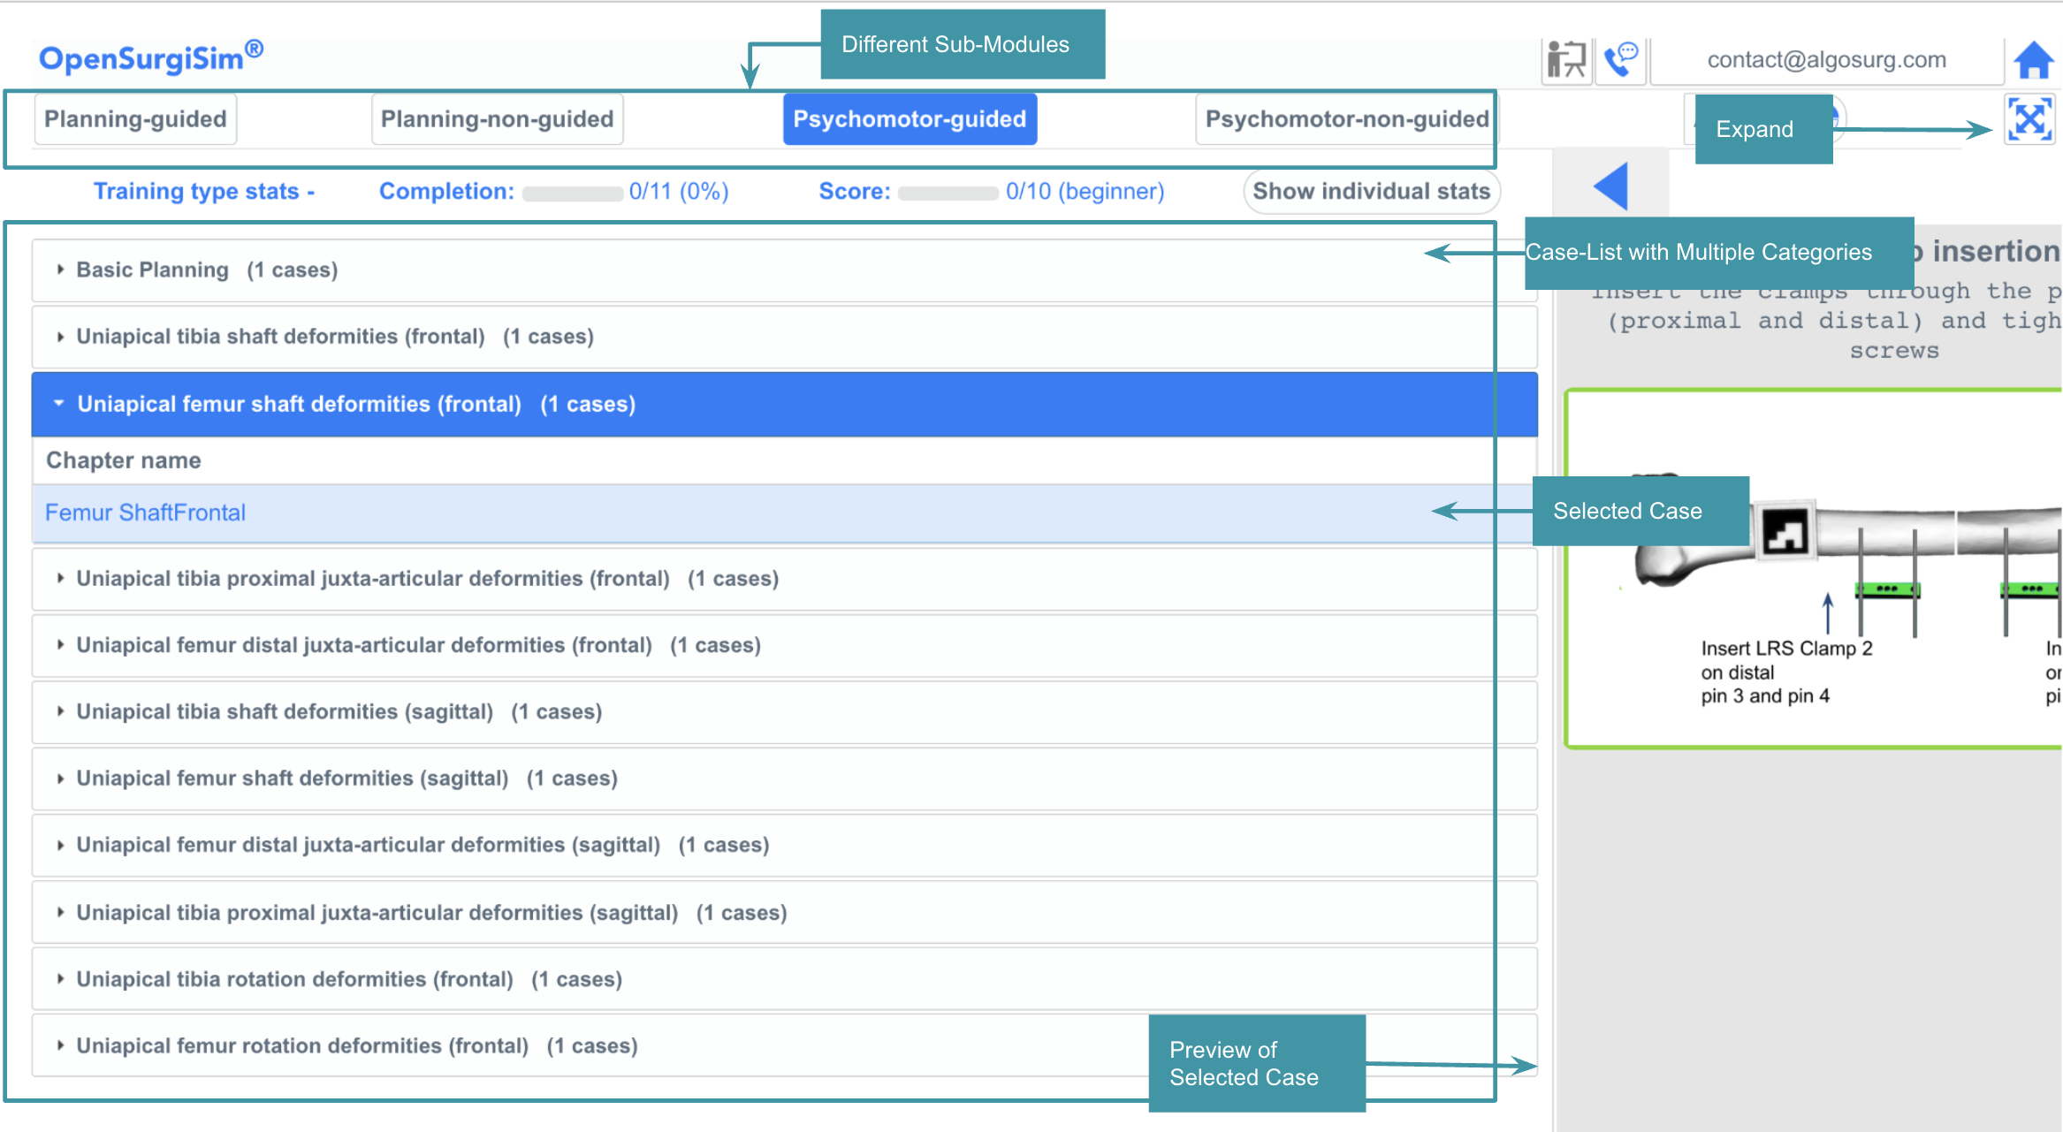Open the phone chat support icon
The height and width of the screenshot is (1132, 2063).
pyautogui.click(x=1621, y=60)
